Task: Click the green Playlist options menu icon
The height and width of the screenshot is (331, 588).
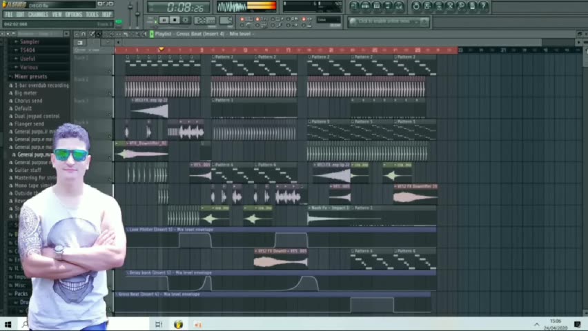Action: click(152, 34)
